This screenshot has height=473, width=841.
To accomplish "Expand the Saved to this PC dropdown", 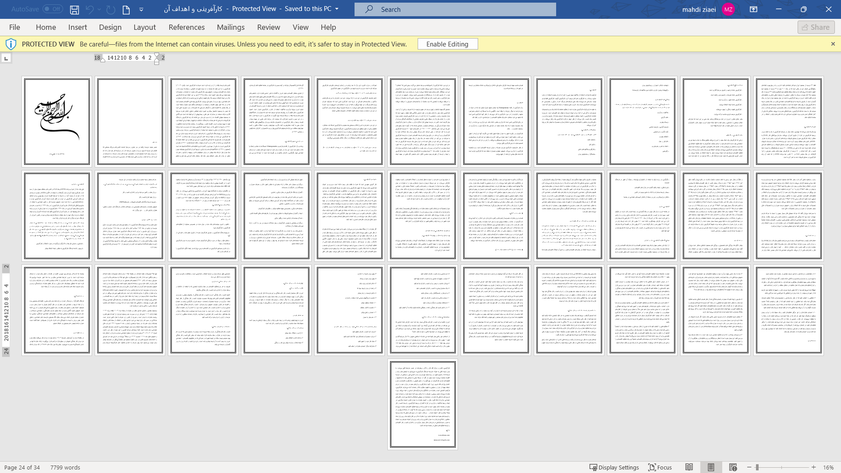I will tap(337, 9).
